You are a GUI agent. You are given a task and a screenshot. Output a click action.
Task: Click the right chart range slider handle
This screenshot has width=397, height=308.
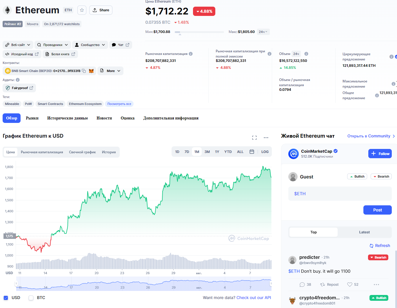271,284
